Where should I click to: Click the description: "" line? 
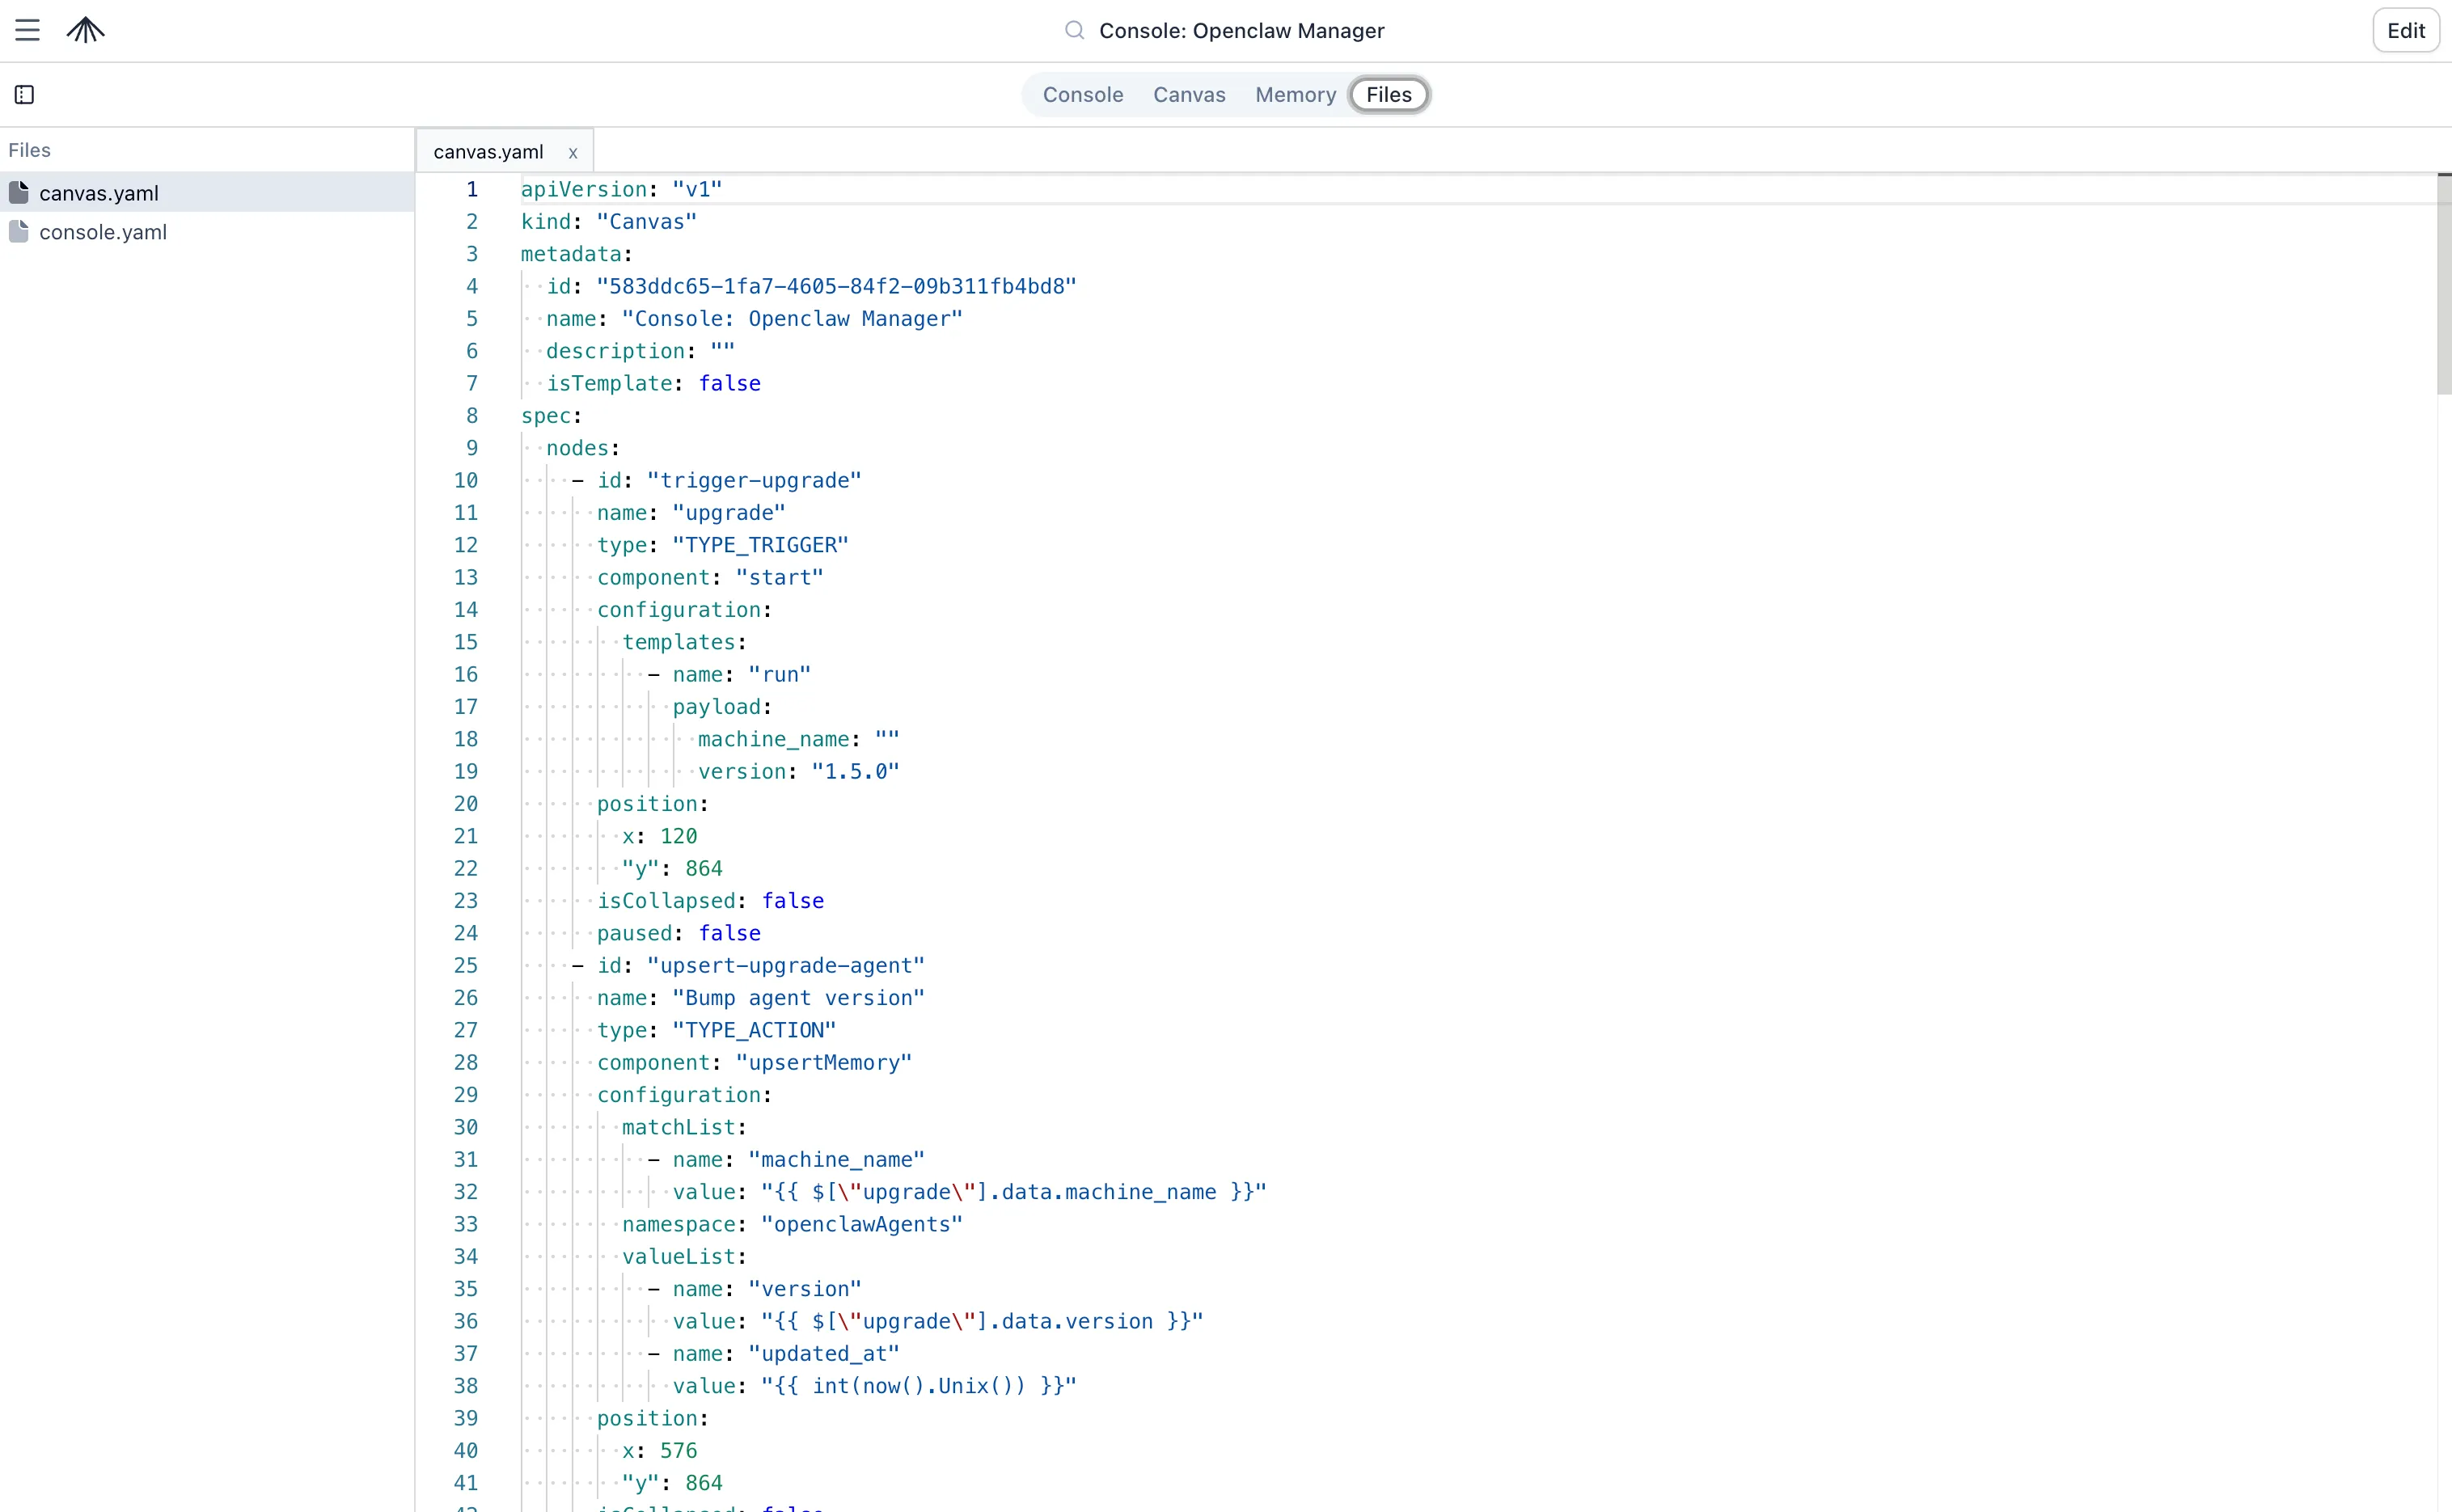[x=640, y=351]
